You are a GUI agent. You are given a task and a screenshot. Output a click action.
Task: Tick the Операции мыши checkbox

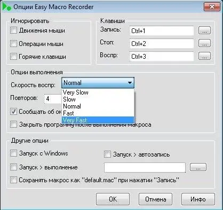click(13, 44)
